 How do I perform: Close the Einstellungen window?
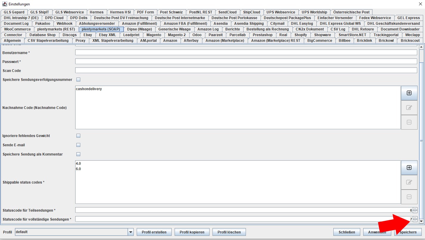click(421, 4)
